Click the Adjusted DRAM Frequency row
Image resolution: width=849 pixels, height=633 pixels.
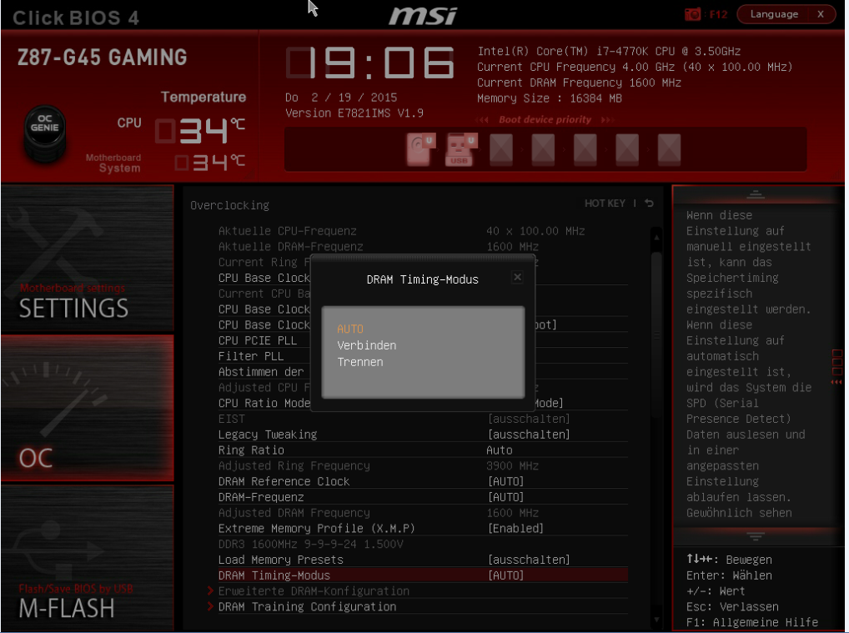422,513
